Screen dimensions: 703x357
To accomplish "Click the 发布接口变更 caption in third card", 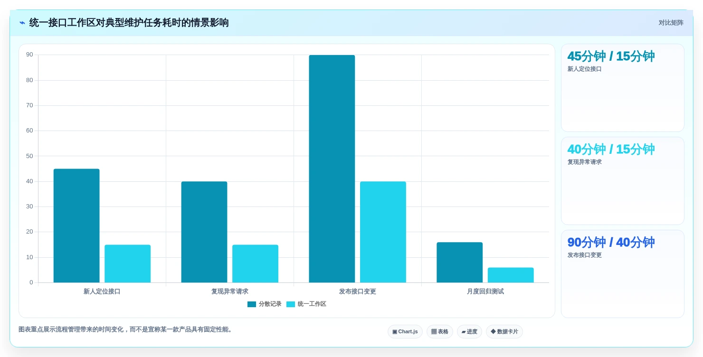I will [585, 255].
